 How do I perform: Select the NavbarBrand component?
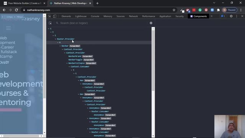(x=75, y=56)
